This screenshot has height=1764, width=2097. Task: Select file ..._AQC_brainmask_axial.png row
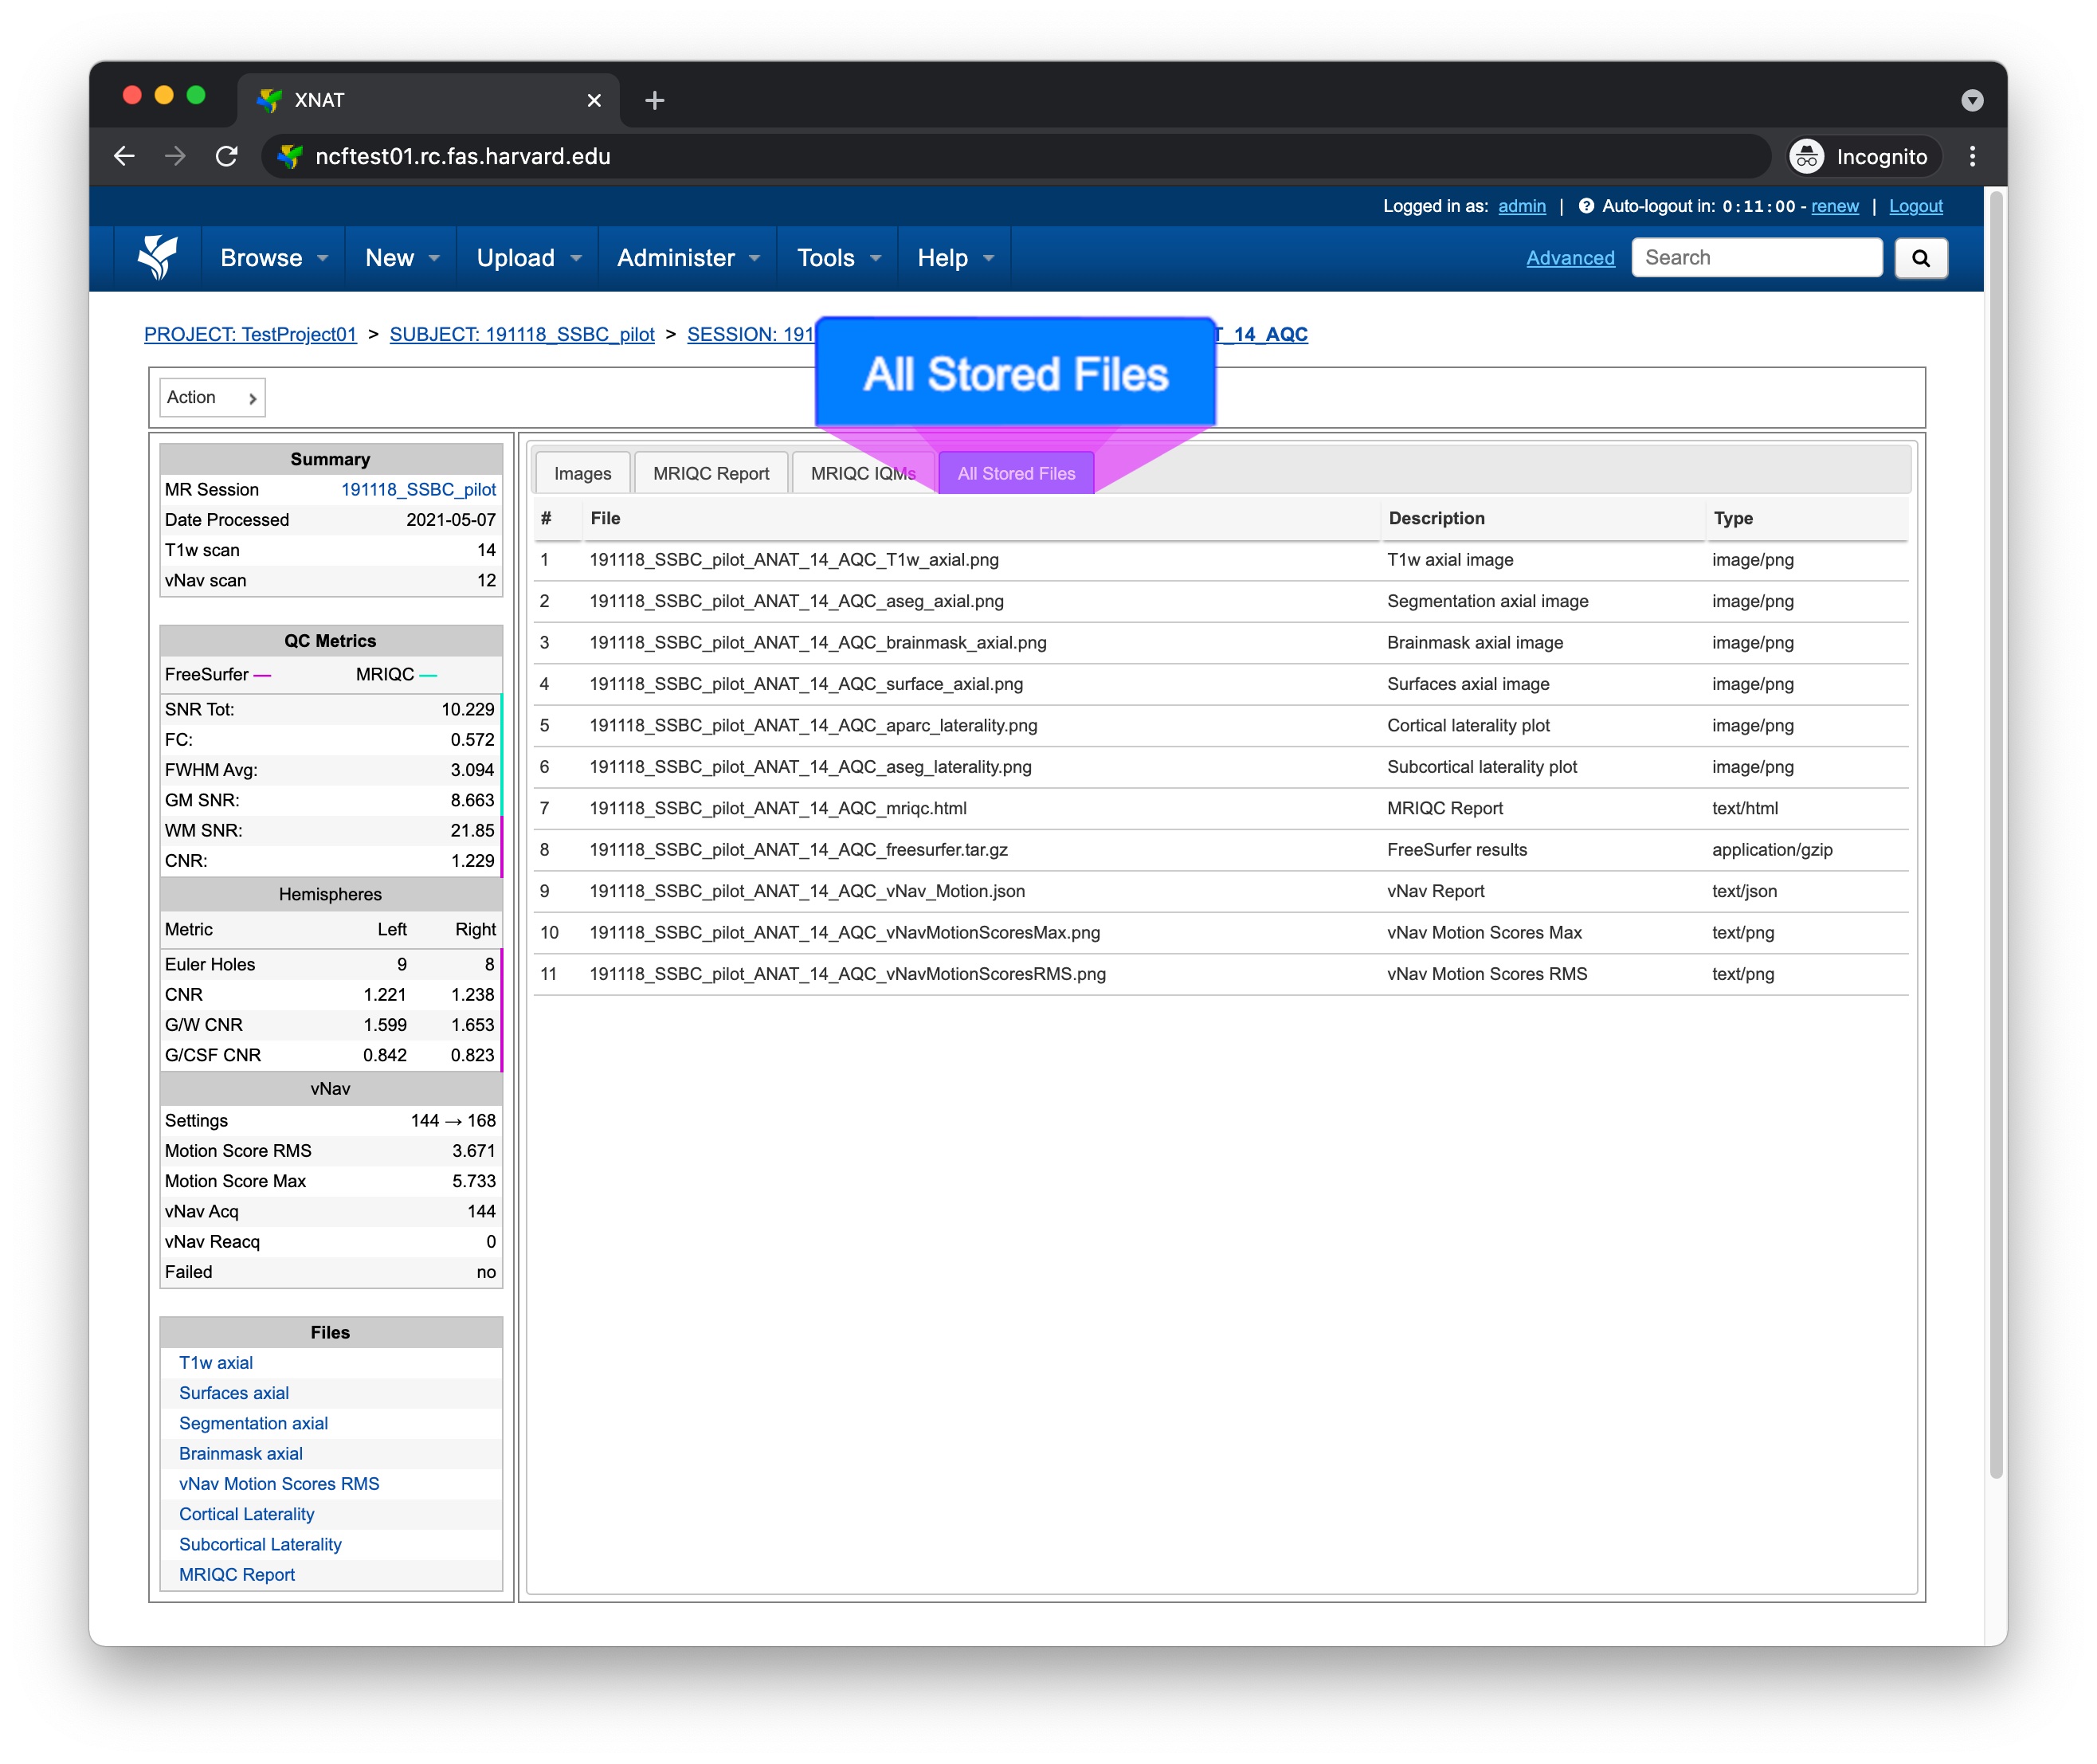pyautogui.click(x=1220, y=643)
